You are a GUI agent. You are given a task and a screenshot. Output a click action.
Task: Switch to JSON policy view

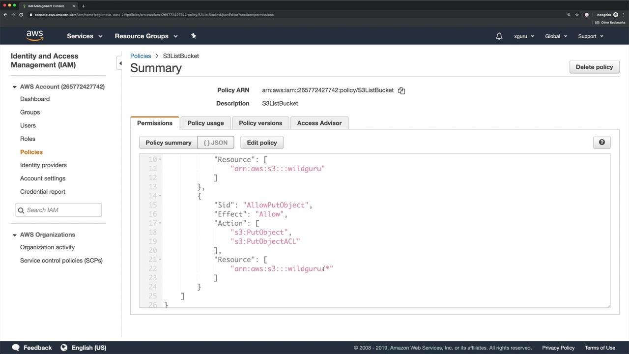pos(216,143)
